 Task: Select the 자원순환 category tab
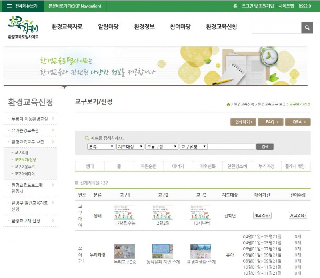click(148, 166)
